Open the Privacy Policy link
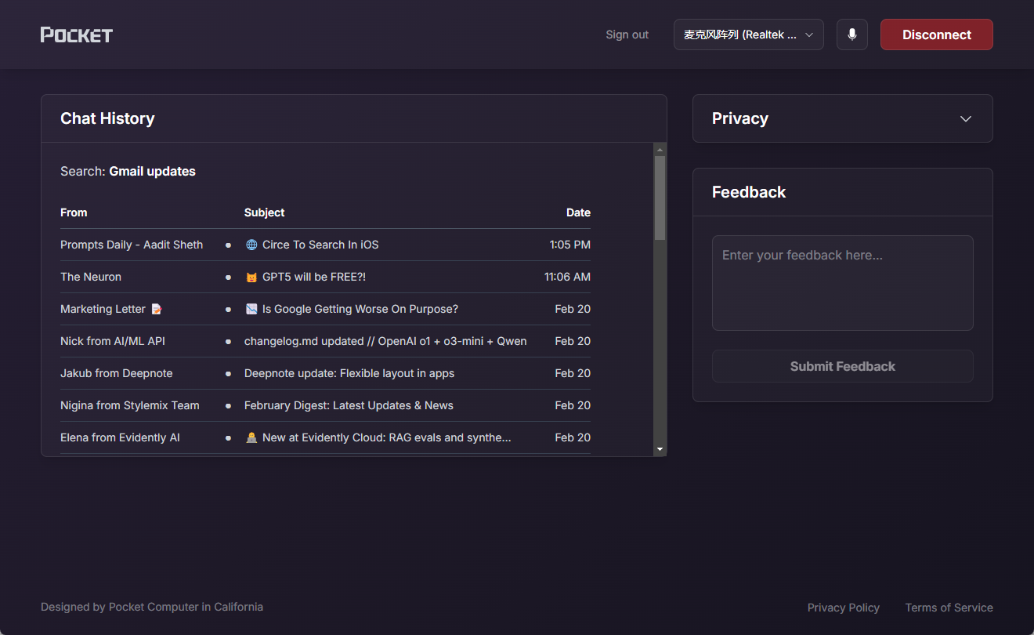The width and height of the screenshot is (1034, 635). pos(844,608)
